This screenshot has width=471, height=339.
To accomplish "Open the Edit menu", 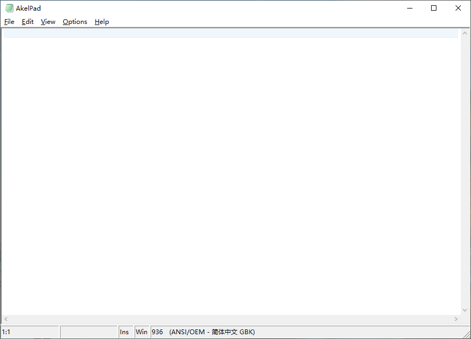I will (x=28, y=22).
